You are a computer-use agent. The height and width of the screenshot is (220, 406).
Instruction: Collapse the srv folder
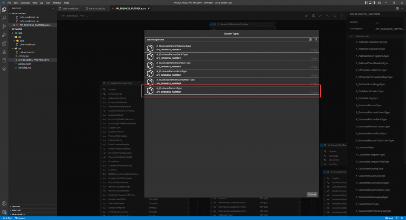tap(12, 48)
